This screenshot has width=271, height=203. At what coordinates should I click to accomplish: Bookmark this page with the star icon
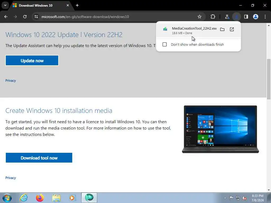[x=200, y=17]
